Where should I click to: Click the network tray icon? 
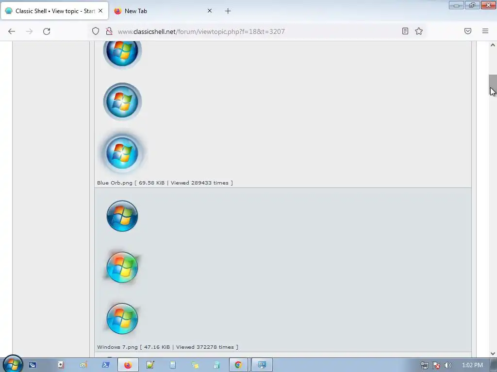point(424,365)
